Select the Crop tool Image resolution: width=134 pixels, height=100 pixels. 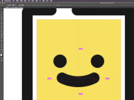point(2,19)
